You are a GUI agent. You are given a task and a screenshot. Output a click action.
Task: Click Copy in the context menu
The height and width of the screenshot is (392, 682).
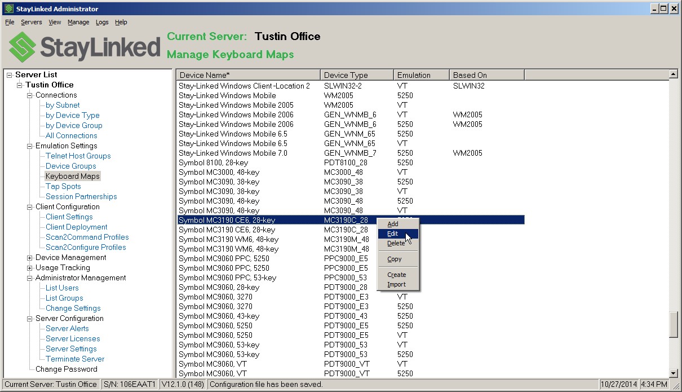[x=395, y=259]
